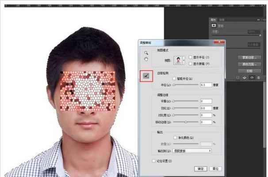Screen dimensions: 268x177
Task: Switch to the 属性 tab
Action: [x=213, y=20]
